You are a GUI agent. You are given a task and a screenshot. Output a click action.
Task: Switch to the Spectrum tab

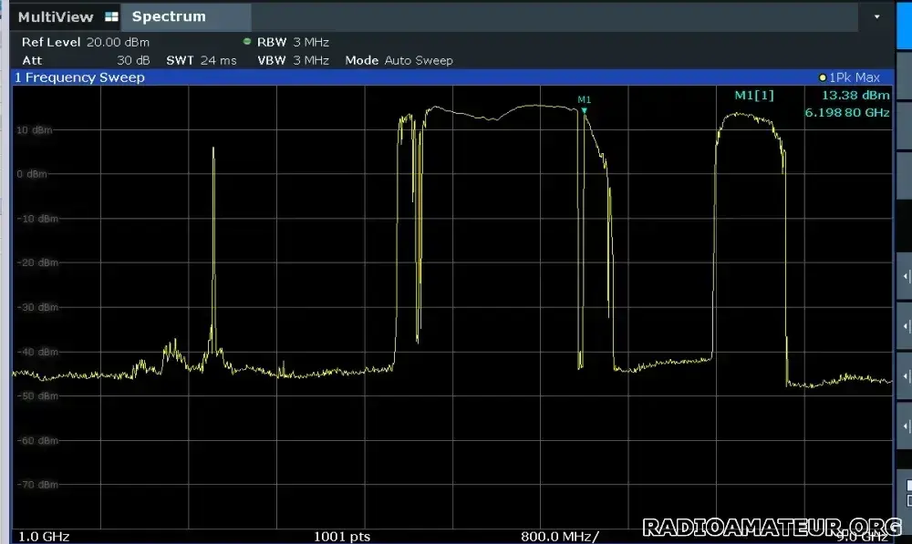tap(169, 16)
